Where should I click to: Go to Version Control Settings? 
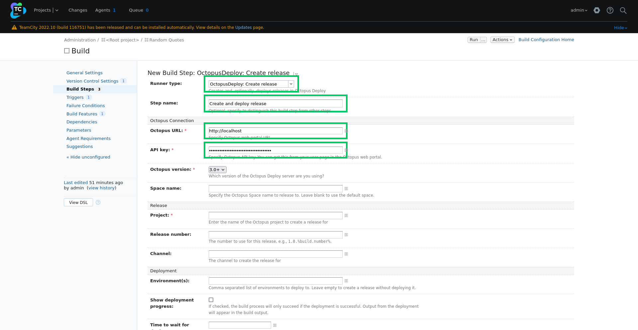[92, 81]
